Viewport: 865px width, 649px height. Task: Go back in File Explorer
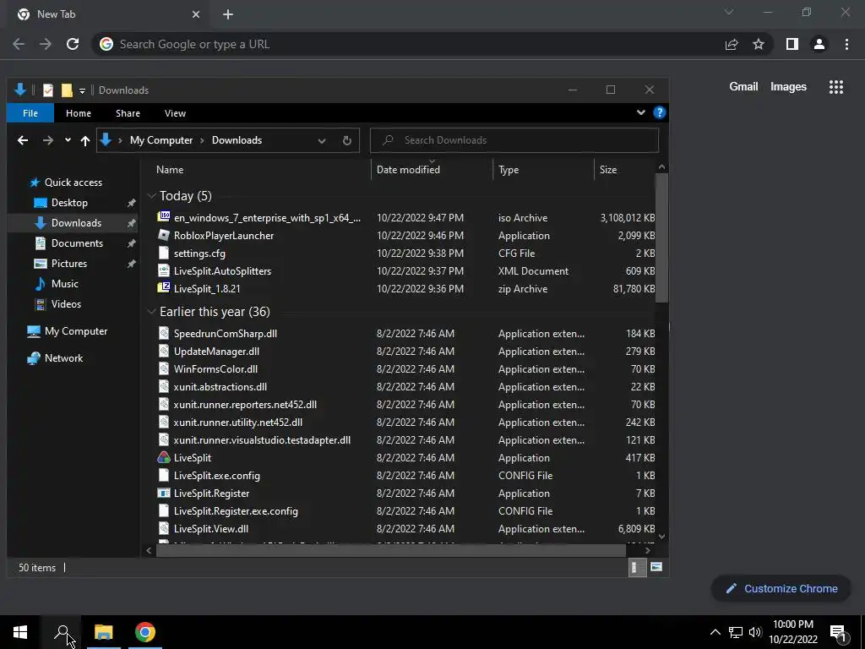click(23, 140)
